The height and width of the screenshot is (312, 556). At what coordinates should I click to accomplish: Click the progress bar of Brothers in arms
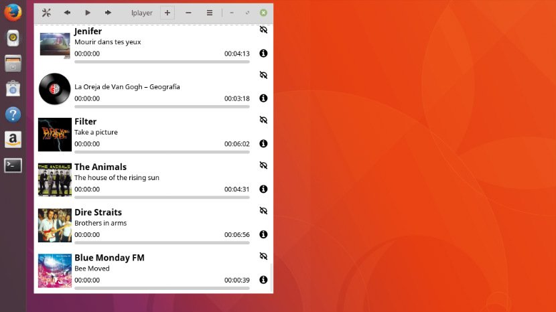[162, 243]
